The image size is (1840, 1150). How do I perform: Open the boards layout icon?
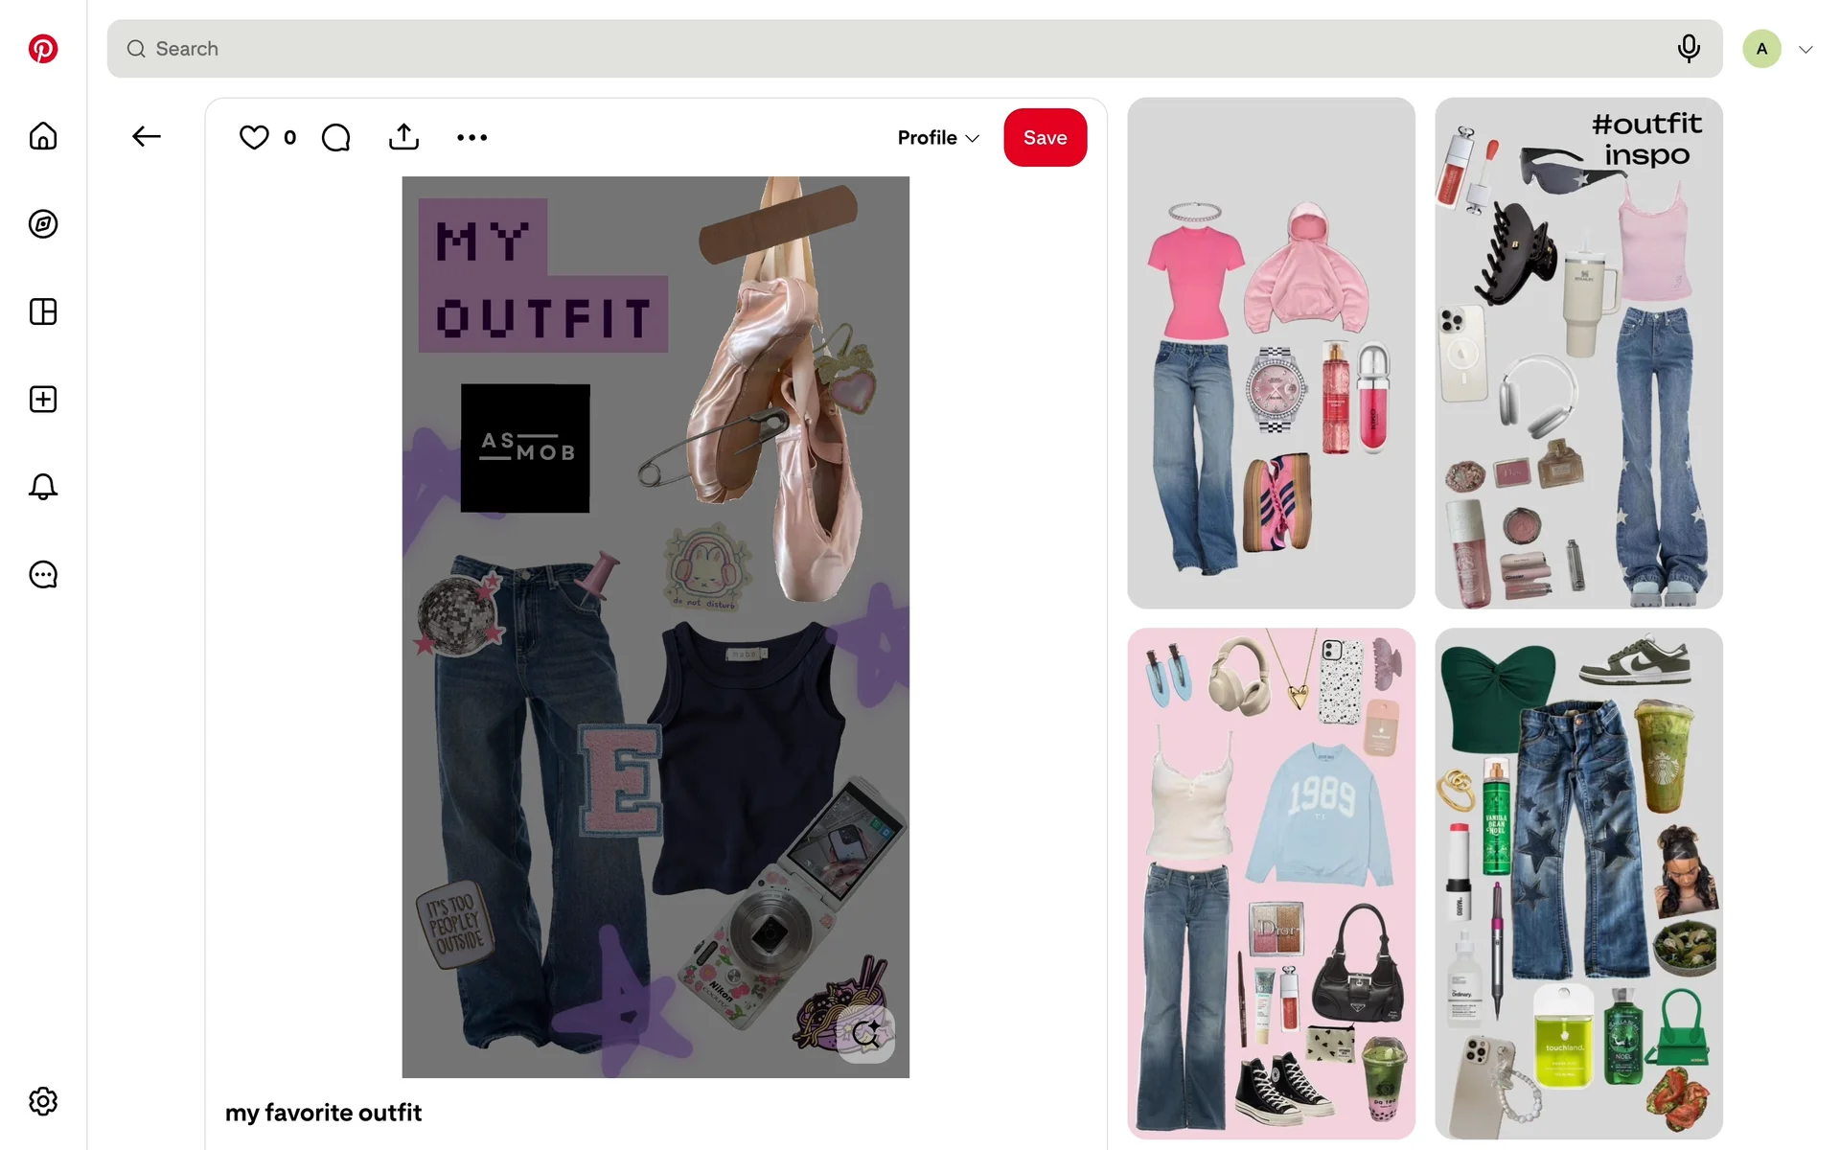(43, 311)
